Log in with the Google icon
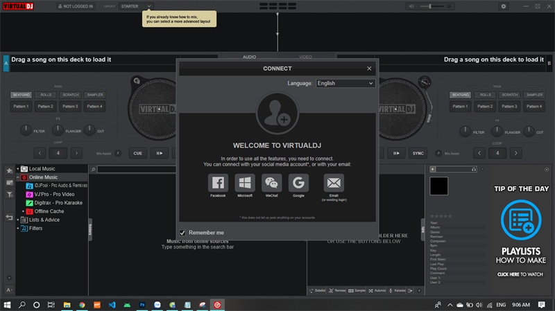Viewport: 555px width, 311px height. coord(298,183)
